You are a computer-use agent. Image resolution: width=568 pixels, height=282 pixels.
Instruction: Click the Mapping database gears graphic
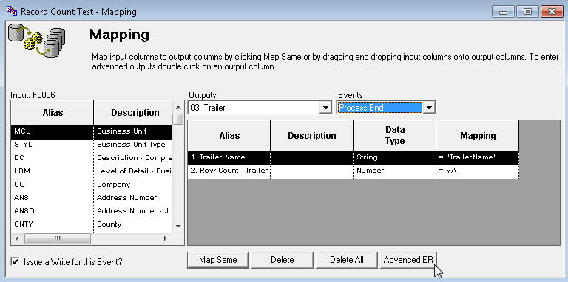(x=36, y=40)
